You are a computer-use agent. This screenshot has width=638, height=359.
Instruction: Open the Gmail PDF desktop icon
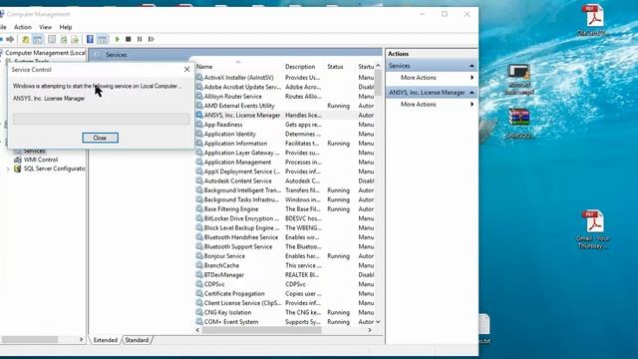592,229
